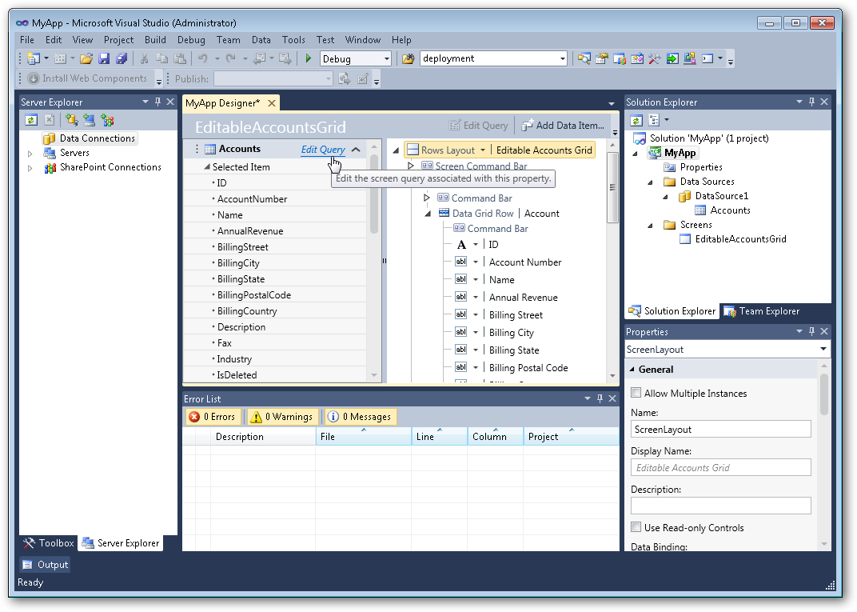Screen dimensions: 857x612
Task: Click the Refresh icon in Server Explorer
Action: 30,119
